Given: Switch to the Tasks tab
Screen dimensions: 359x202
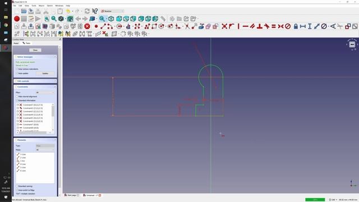Looking at the screenshot, I should pos(26,43).
